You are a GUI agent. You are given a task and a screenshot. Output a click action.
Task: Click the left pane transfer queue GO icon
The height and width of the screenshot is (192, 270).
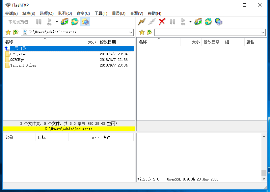[49, 22]
